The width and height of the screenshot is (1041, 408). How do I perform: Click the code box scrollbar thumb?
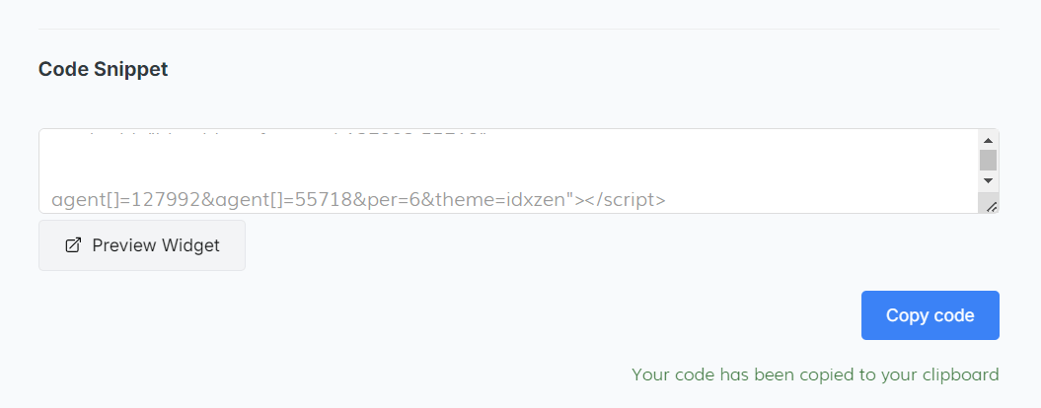[x=988, y=160]
